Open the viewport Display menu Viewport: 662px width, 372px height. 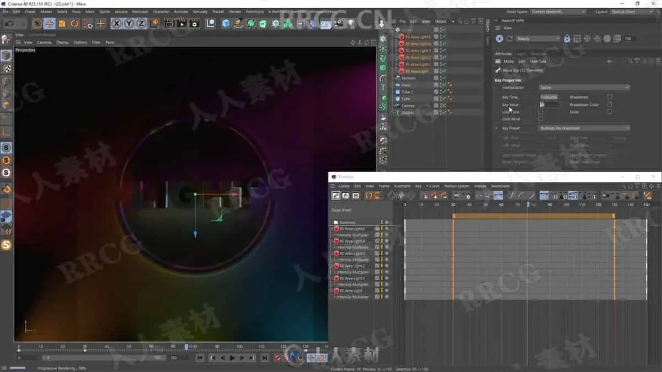point(62,42)
